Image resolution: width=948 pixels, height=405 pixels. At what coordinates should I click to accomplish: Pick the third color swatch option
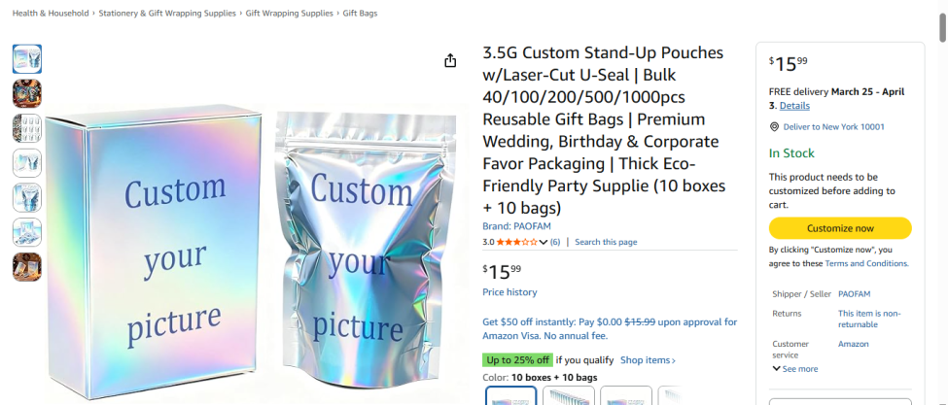(x=626, y=395)
